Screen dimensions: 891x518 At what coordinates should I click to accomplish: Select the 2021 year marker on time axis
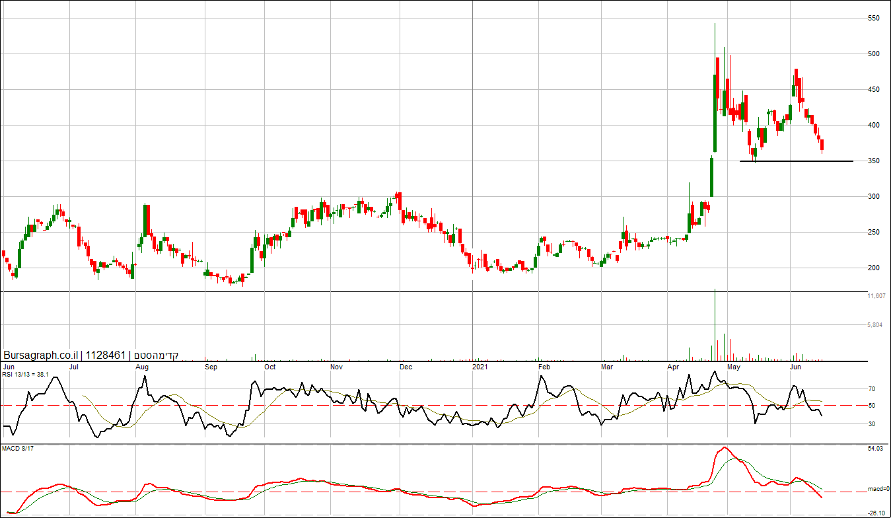coord(480,366)
